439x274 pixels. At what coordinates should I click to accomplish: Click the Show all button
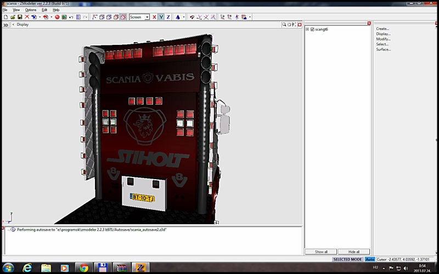(321, 252)
